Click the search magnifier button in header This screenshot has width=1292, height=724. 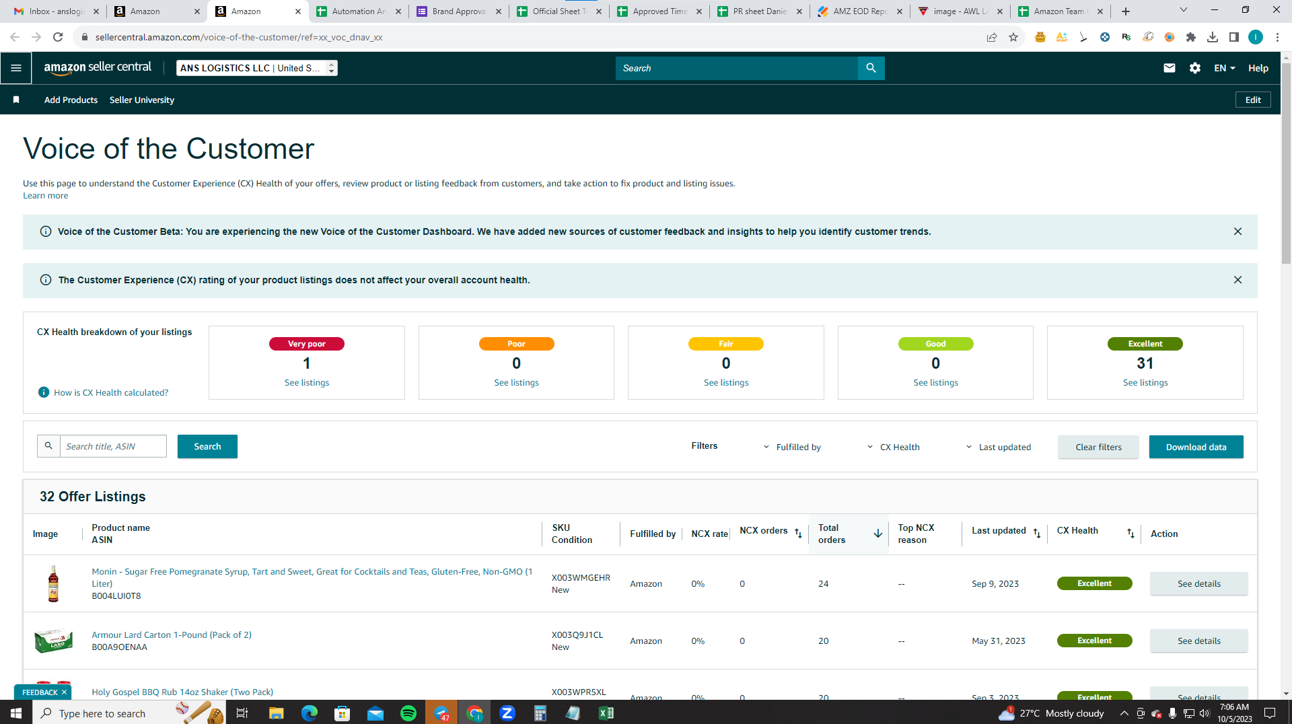[871, 68]
